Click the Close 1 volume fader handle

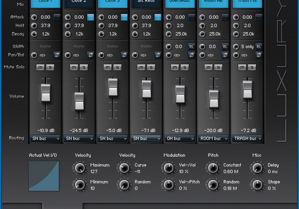(46, 93)
